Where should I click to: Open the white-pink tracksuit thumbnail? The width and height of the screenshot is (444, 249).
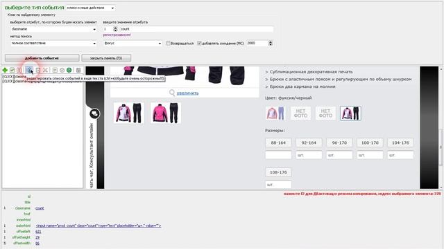click(x=129, y=113)
